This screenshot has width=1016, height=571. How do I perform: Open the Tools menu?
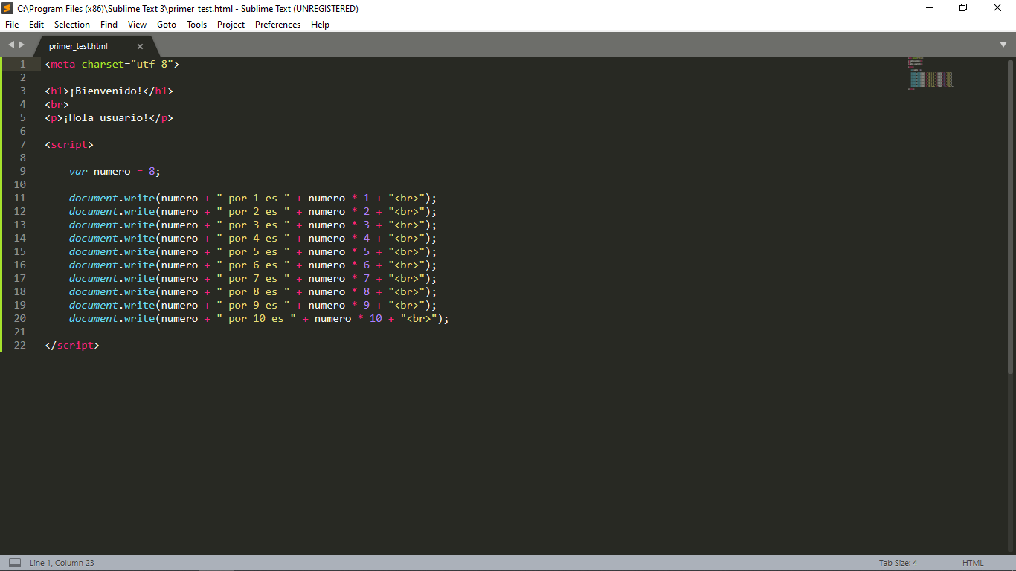196,25
